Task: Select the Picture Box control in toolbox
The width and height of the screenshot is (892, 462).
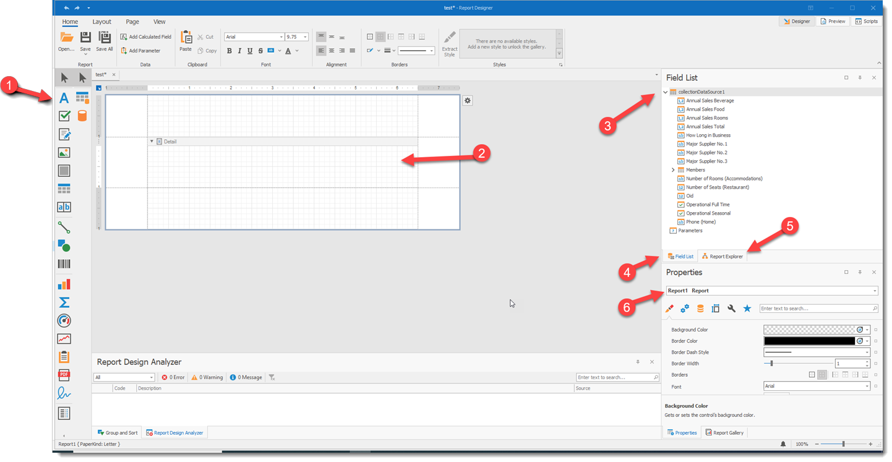Action: click(64, 152)
